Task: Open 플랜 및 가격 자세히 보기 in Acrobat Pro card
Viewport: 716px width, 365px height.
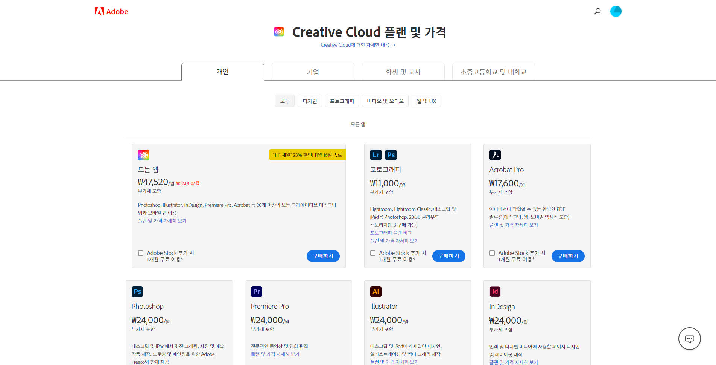Action: click(x=514, y=225)
